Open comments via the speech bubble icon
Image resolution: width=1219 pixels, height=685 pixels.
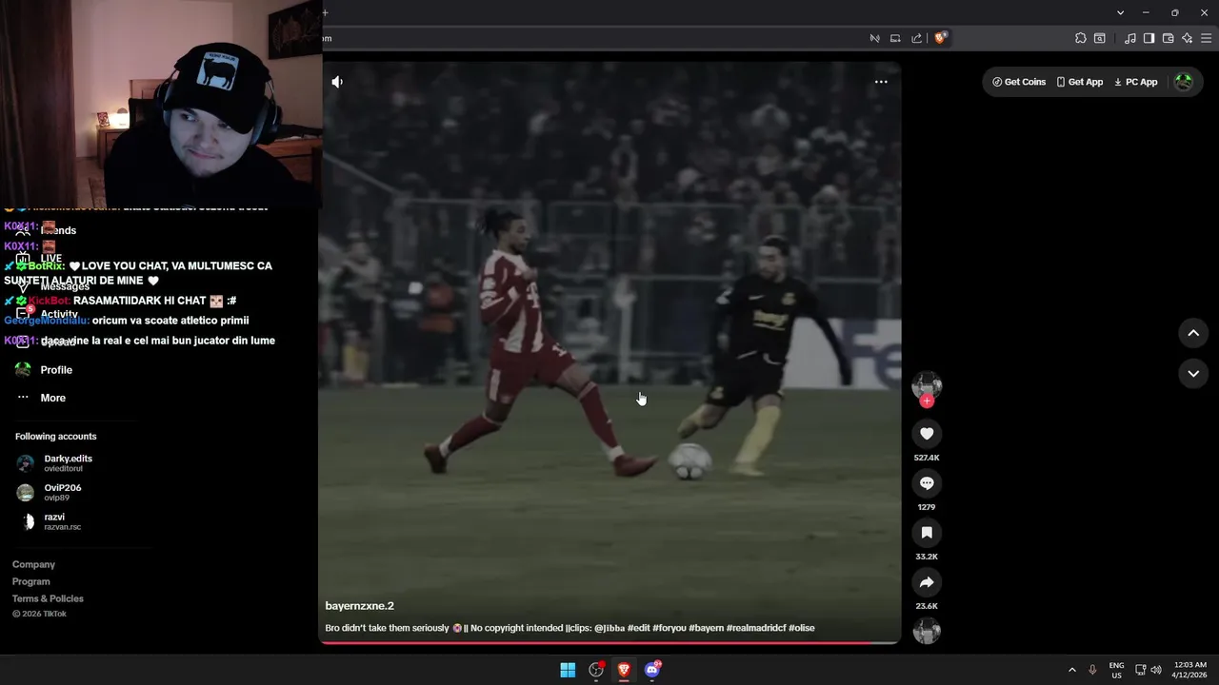pyautogui.click(x=927, y=483)
